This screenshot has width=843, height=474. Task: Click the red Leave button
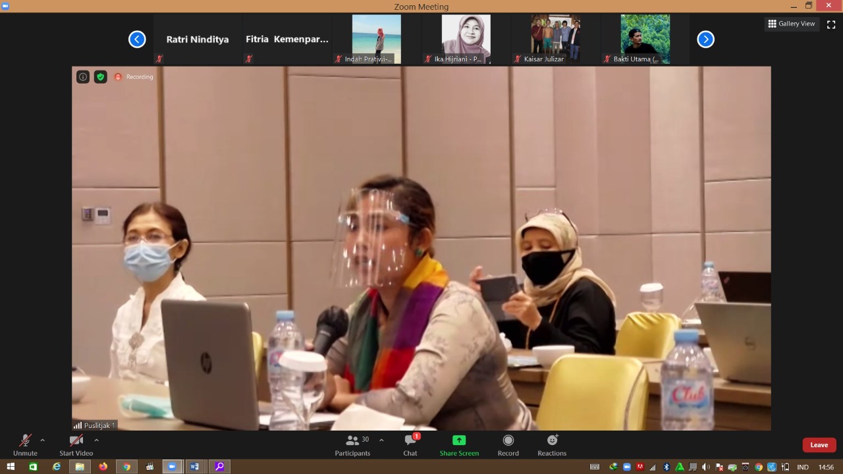(819, 445)
